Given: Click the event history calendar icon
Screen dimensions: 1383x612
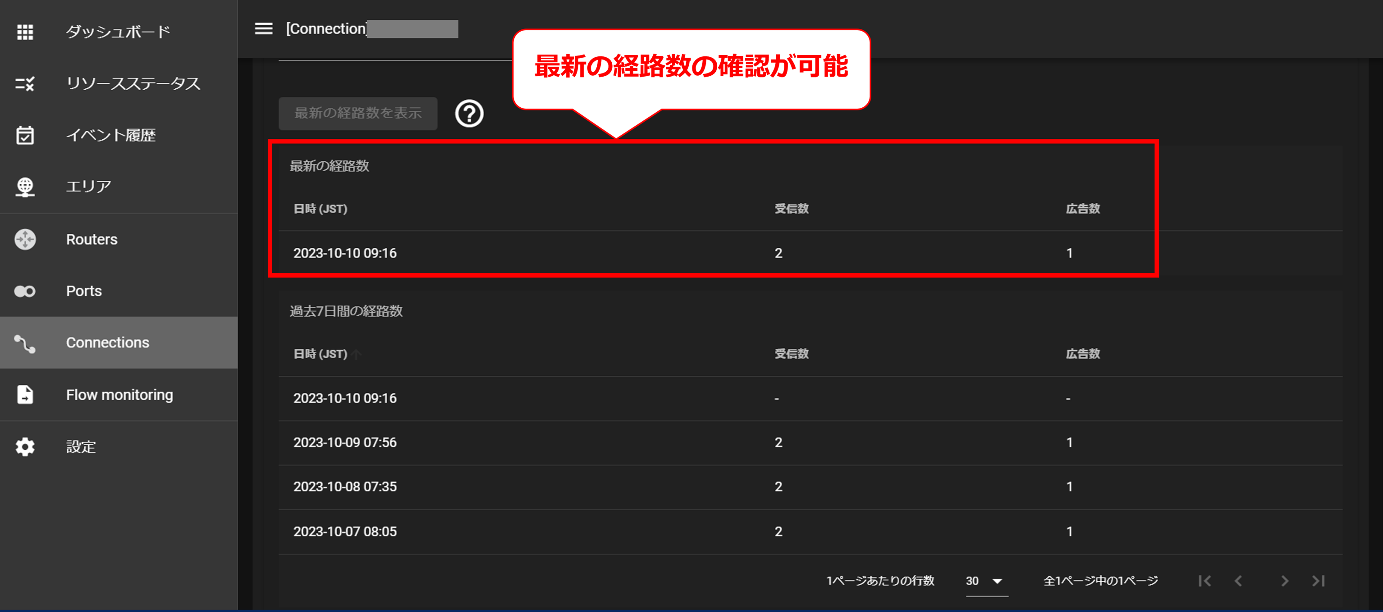Looking at the screenshot, I should pyautogui.click(x=25, y=135).
